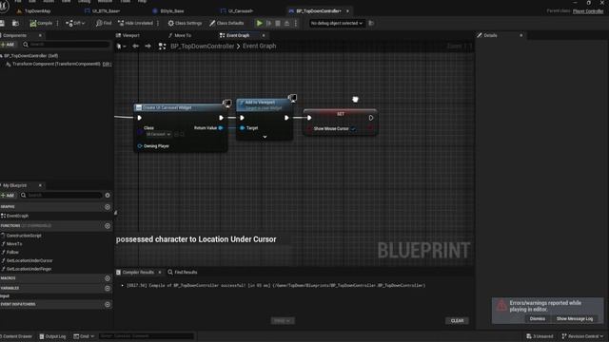Click the My Blueprint search field

61,196
